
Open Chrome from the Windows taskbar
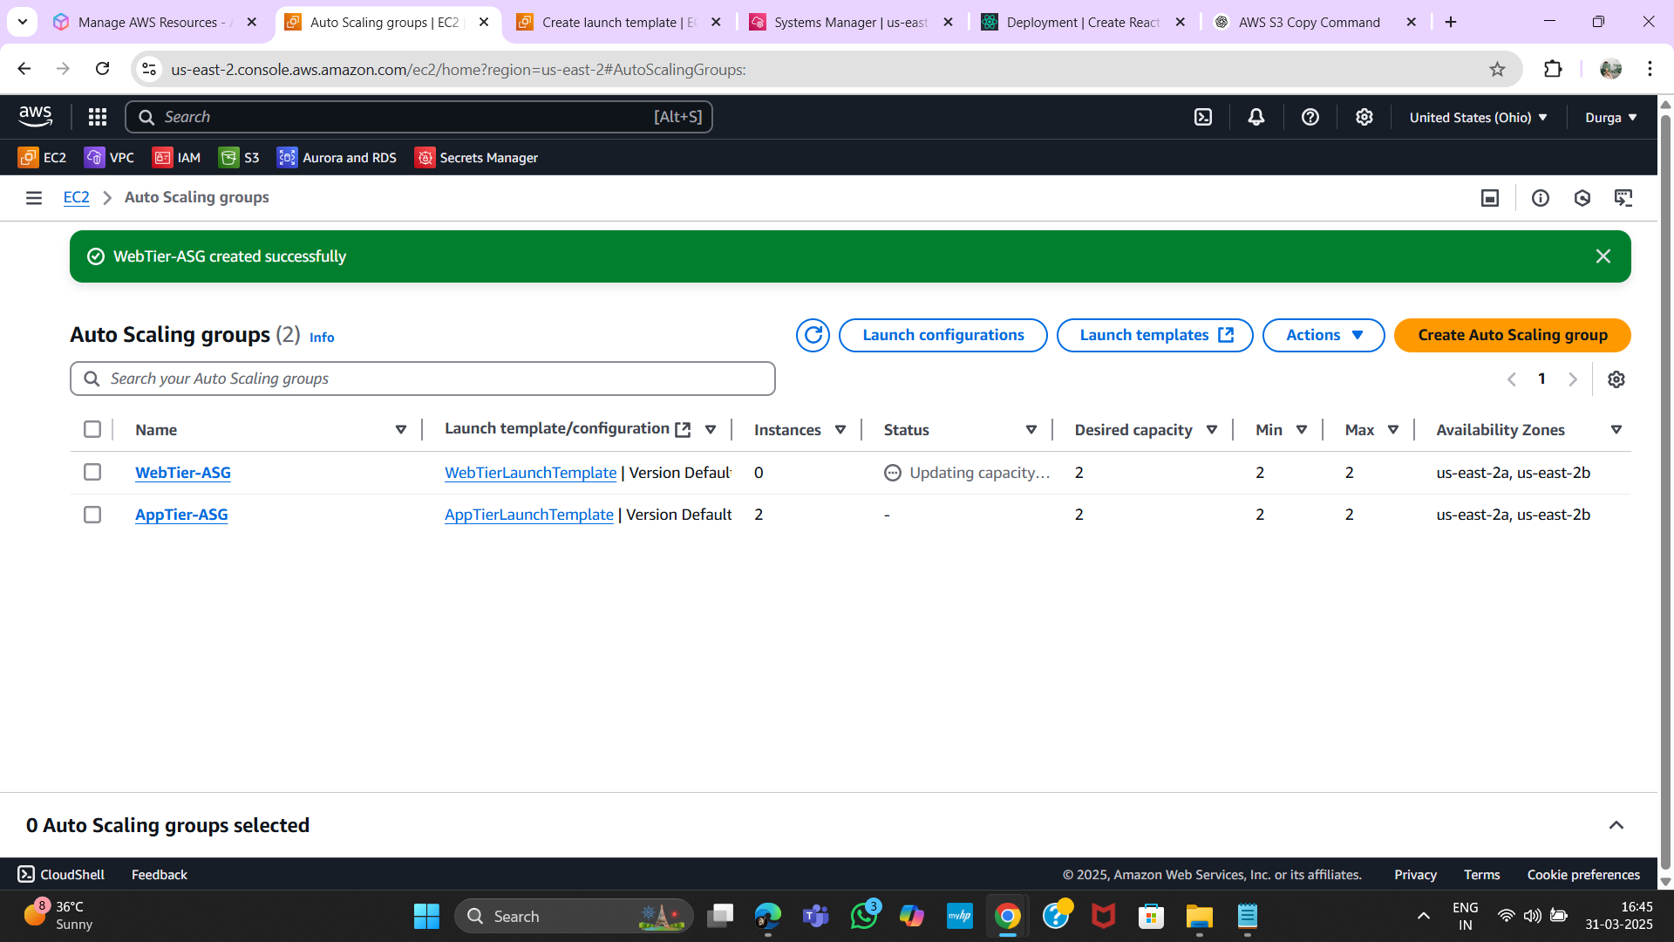[x=1007, y=917]
